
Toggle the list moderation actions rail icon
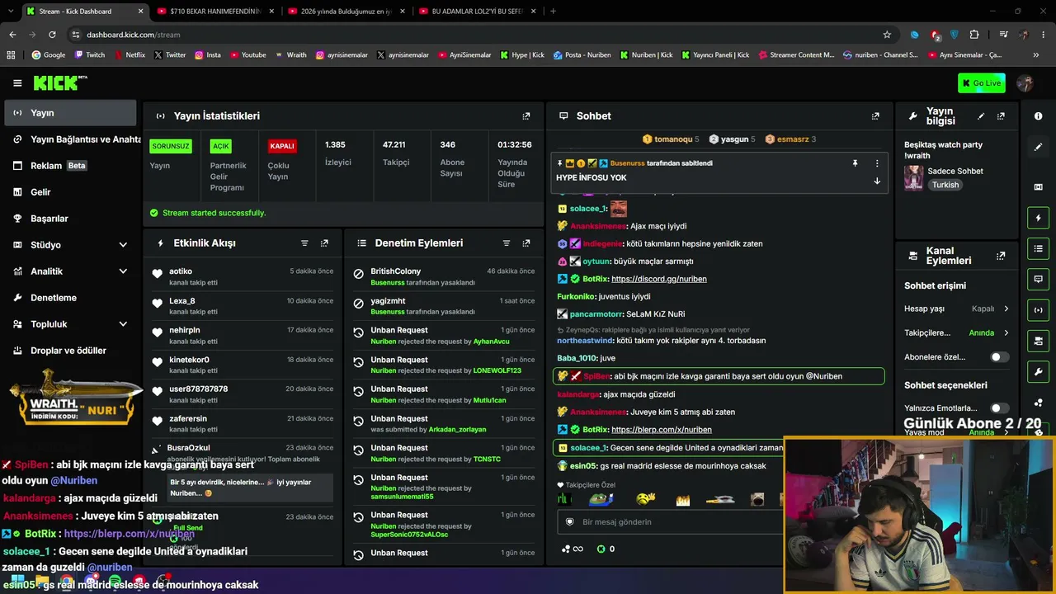click(x=1038, y=248)
